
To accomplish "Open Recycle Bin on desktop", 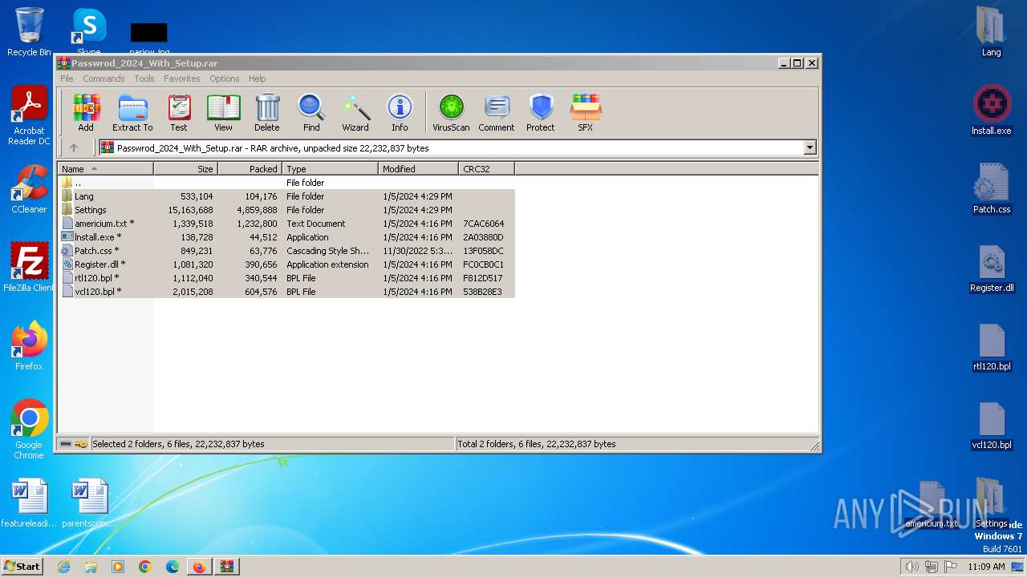I will pyautogui.click(x=29, y=32).
